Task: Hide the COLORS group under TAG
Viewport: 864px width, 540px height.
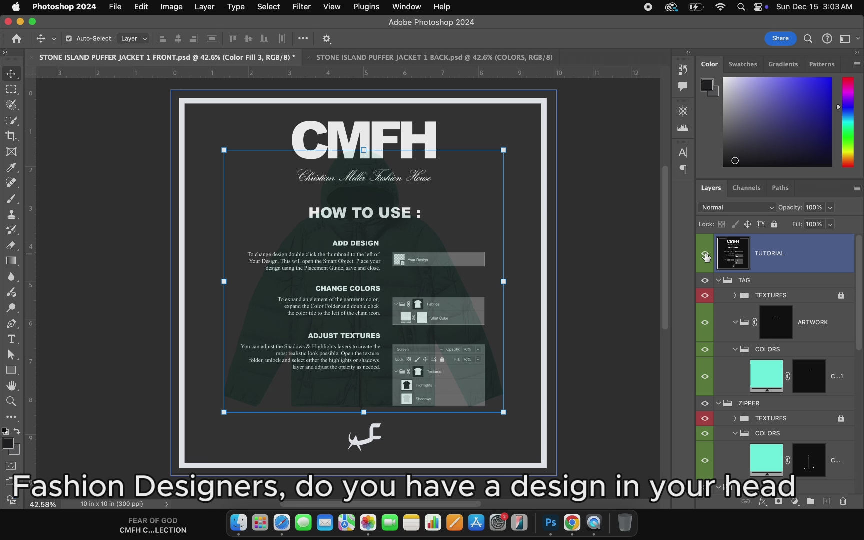Action: point(705,349)
